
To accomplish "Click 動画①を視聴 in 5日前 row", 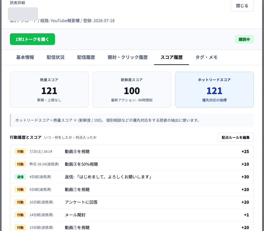I will pyautogui.click(x=77, y=189).
